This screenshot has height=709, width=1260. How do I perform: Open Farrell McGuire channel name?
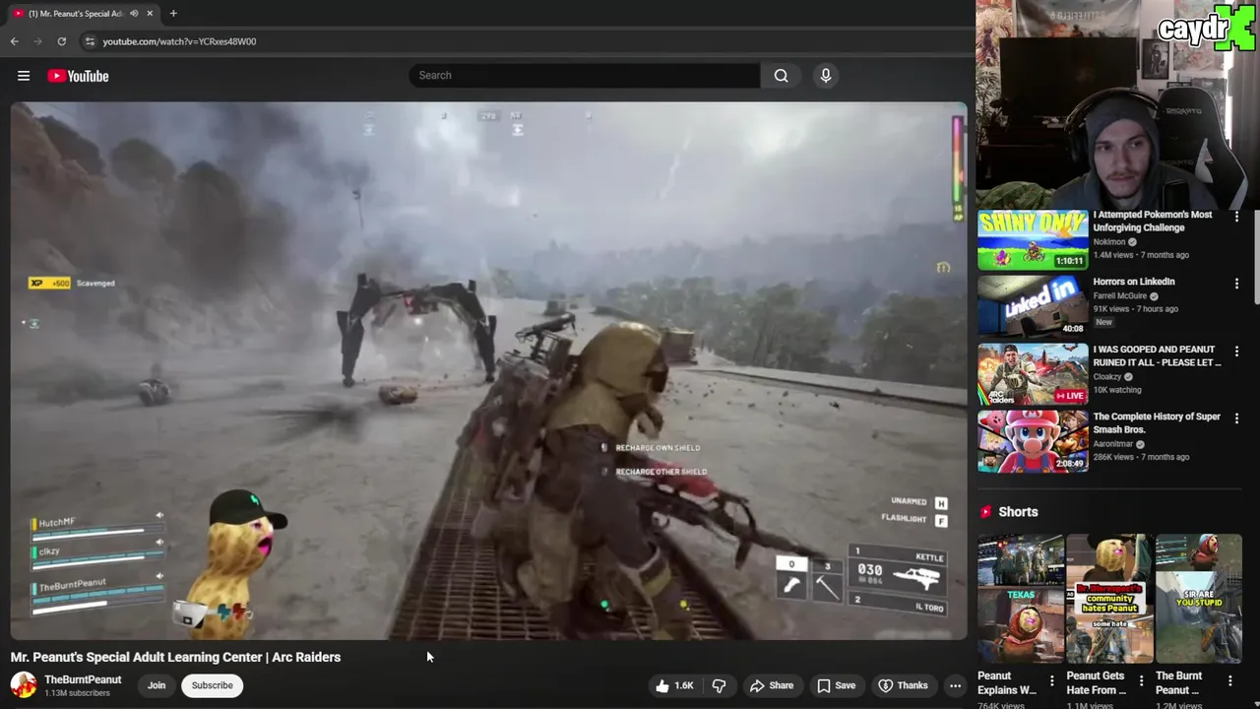tap(1121, 295)
